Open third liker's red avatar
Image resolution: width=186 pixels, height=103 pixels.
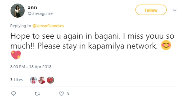click(x=50, y=80)
